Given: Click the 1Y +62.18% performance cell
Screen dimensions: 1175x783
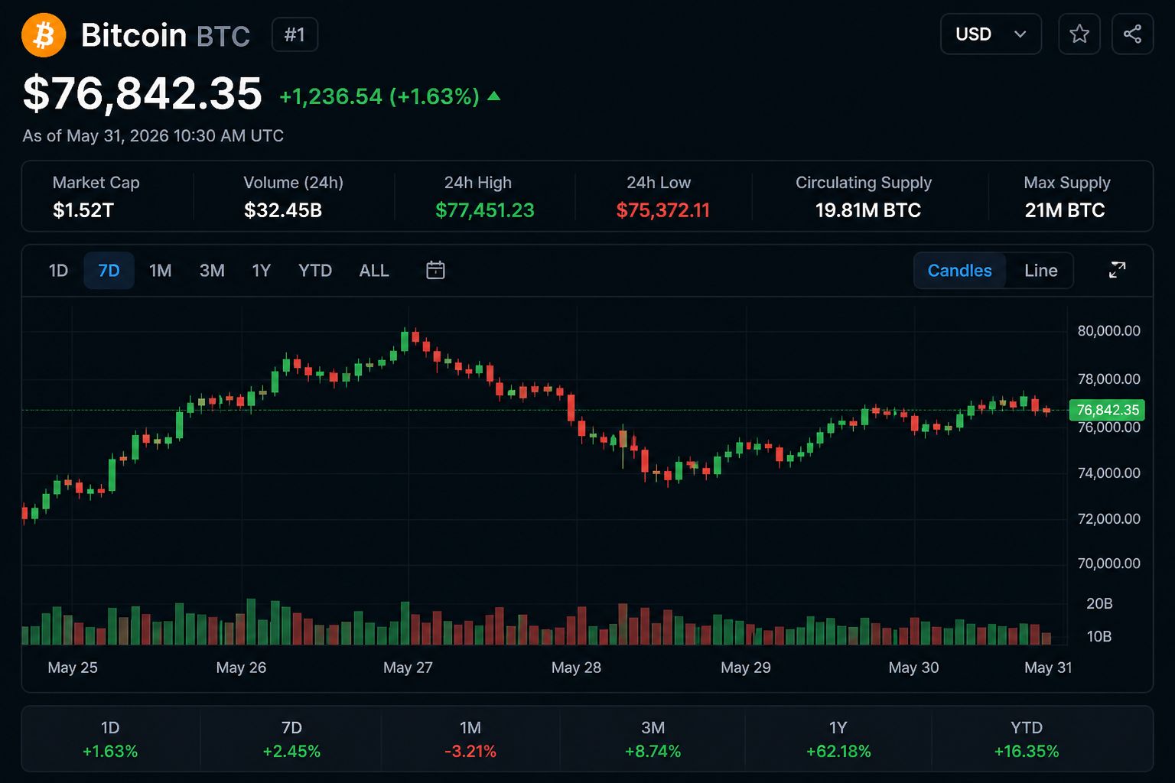Looking at the screenshot, I should [838, 739].
